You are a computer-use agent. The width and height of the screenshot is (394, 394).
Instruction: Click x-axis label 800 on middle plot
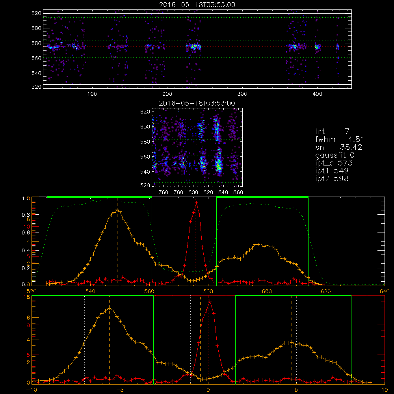tap(193, 193)
